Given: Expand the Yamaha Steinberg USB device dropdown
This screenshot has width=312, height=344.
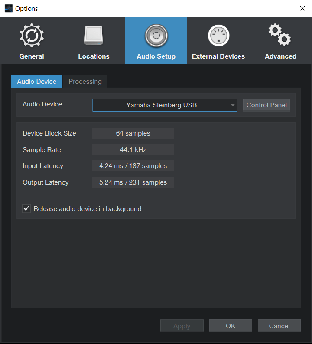Looking at the screenshot, I should pyautogui.click(x=165, y=105).
